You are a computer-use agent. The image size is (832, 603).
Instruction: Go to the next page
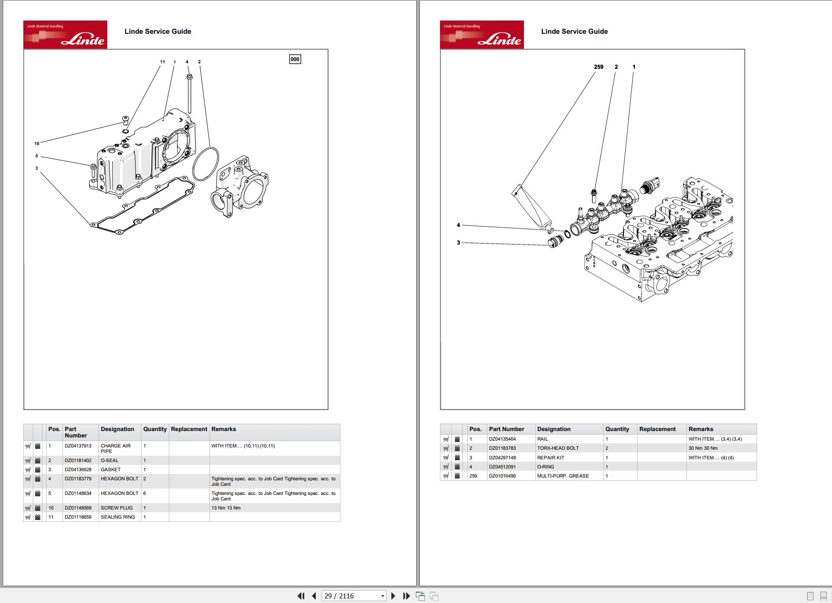coord(393,596)
